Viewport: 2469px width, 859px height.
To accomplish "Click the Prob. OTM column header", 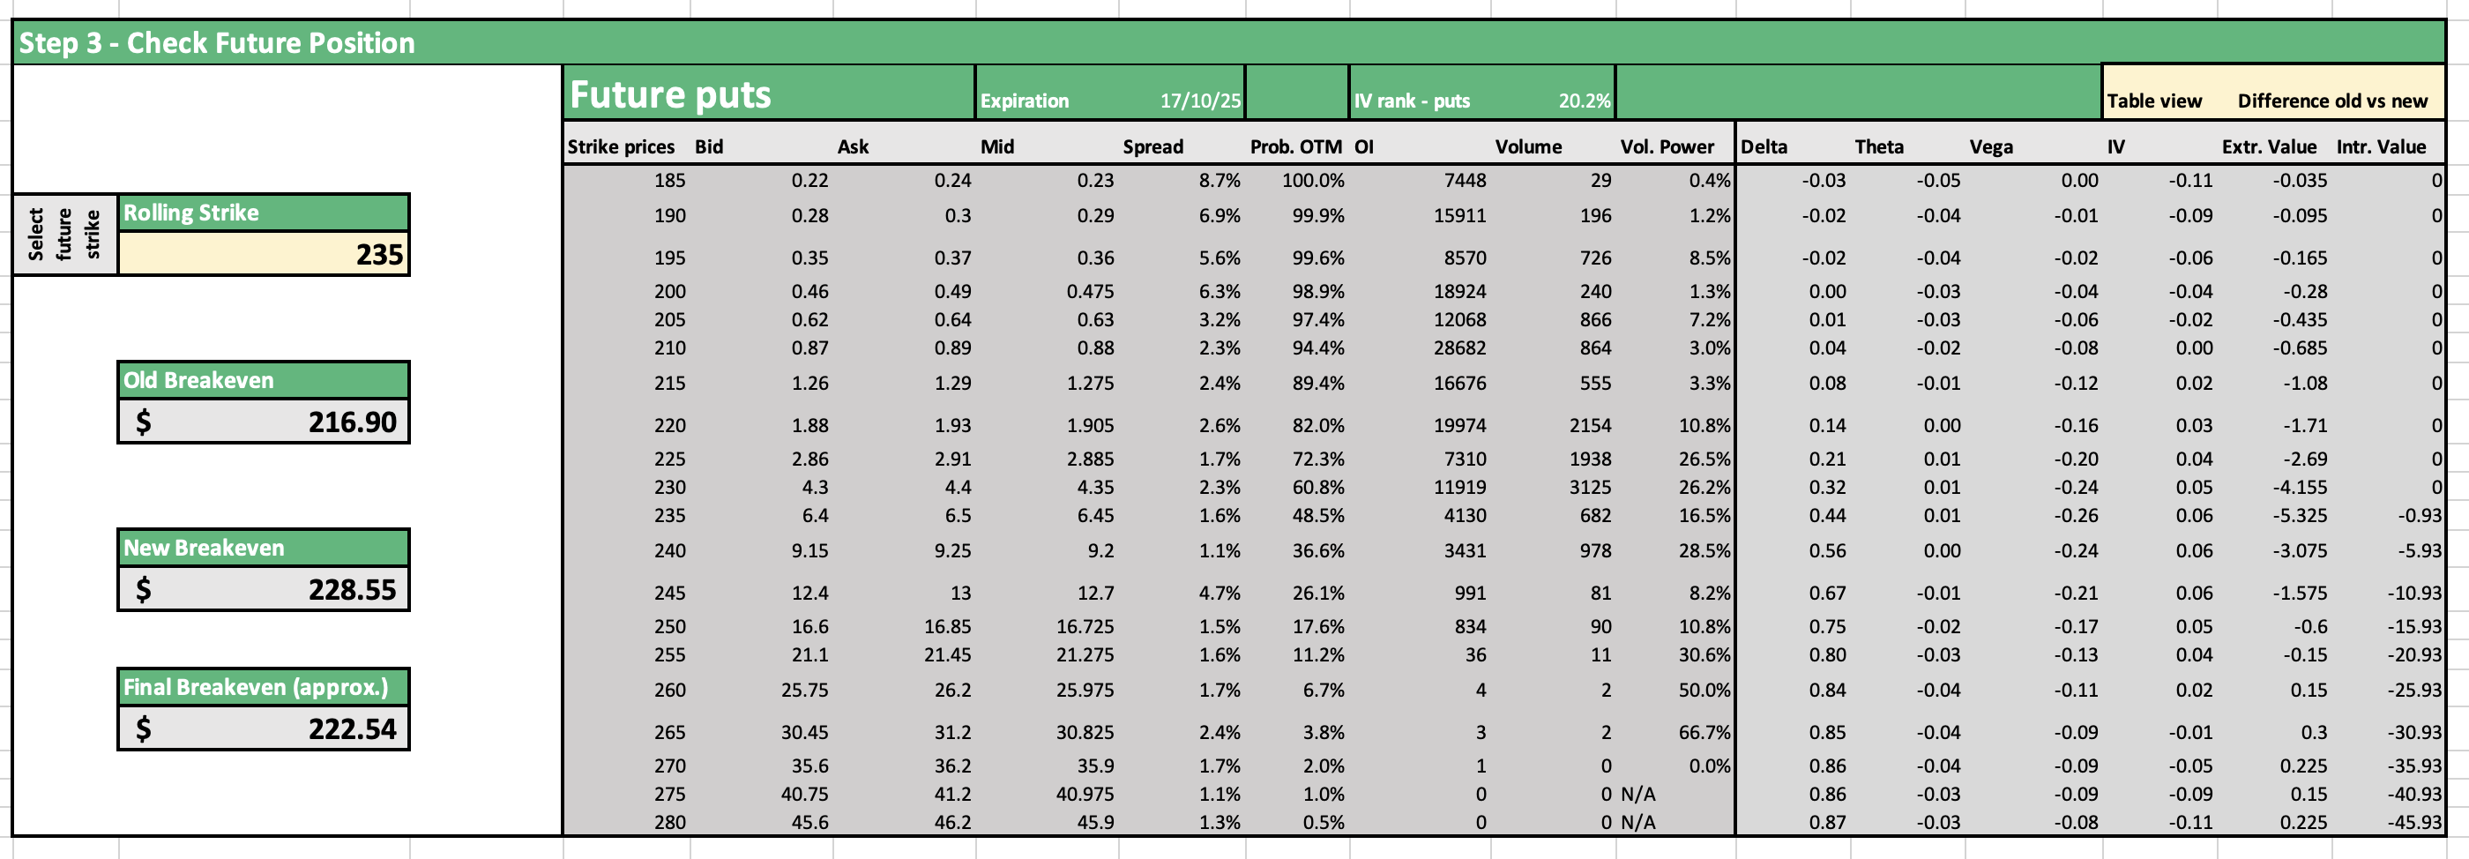I will (x=1296, y=146).
